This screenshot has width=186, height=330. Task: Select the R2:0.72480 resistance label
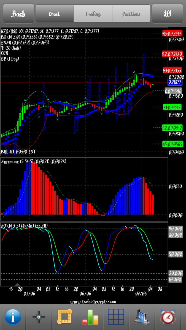172,53
